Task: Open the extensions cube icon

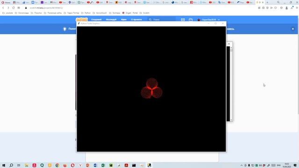Action: click(281, 8)
